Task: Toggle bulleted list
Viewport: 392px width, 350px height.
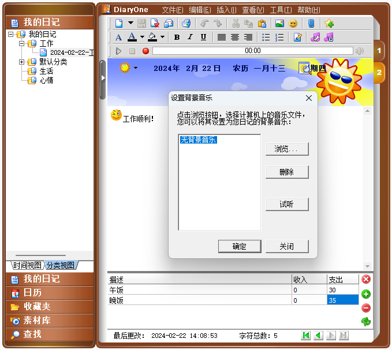Action: point(266,37)
